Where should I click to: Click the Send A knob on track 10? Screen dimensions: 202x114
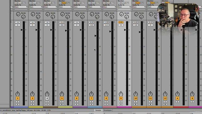[136, 14]
